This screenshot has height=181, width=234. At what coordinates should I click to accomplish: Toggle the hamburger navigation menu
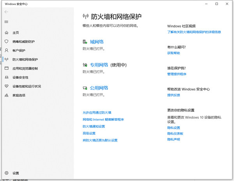(x=6, y=22)
